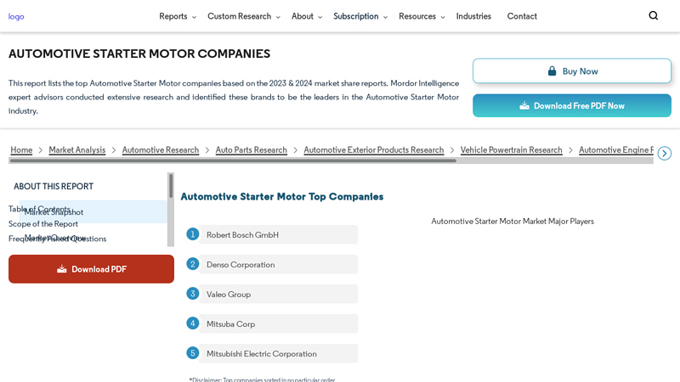Open Scope of the Report
The width and height of the screenshot is (680, 382).
[x=43, y=224]
